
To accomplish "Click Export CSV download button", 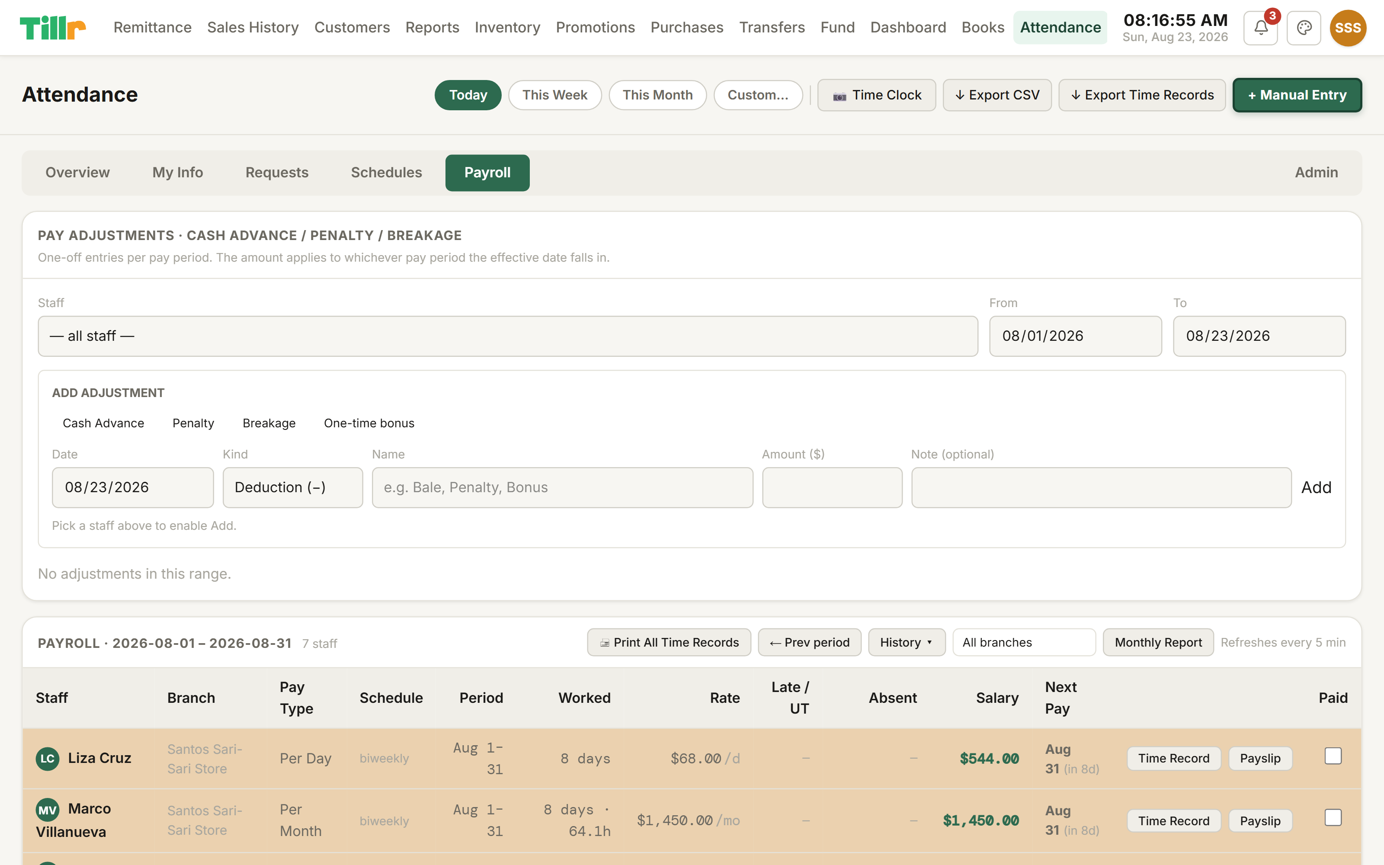I will (997, 95).
